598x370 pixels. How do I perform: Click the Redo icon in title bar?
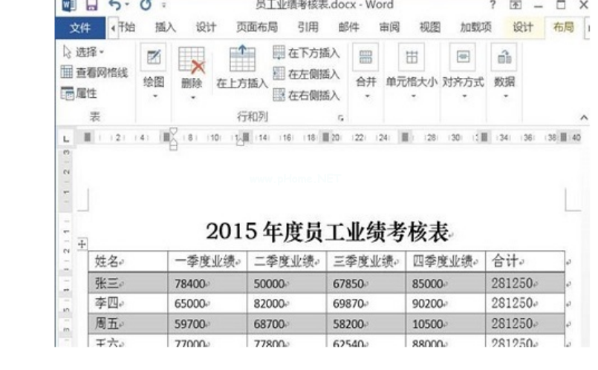click(x=146, y=7)
